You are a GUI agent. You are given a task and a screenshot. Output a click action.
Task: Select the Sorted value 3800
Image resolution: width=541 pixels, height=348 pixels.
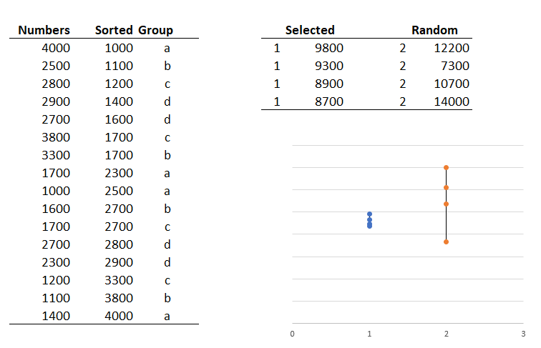pos(119,298)
